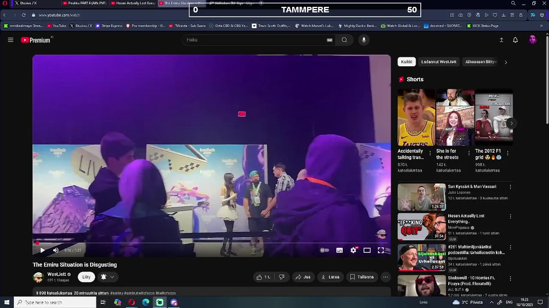Mute the video with the speaker icon

[56, 250]
